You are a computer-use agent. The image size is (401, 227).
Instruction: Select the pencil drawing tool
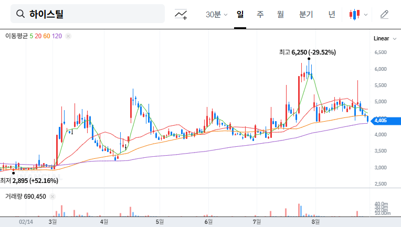point(384,14)
